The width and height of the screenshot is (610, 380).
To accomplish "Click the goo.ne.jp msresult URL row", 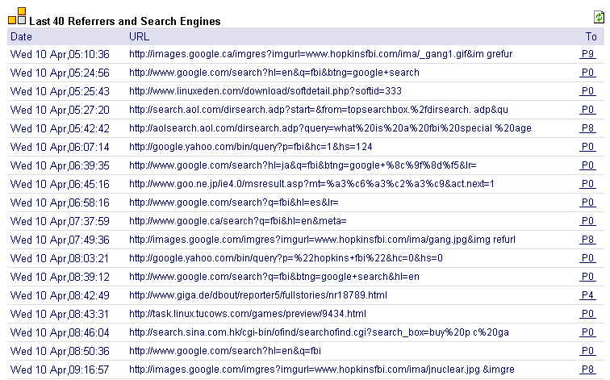I will [311, 184].
